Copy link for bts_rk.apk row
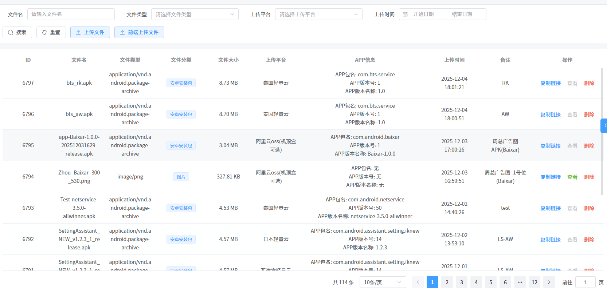The width and height of the screenshot is (607, 293). click(551, 83)
